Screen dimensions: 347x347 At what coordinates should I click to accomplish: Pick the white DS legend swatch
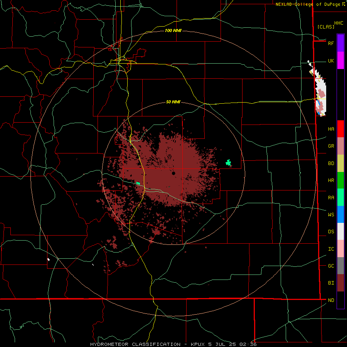click(x=340, y=231)
